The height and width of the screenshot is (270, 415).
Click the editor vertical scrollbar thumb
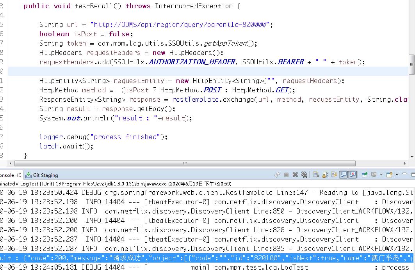411,64
